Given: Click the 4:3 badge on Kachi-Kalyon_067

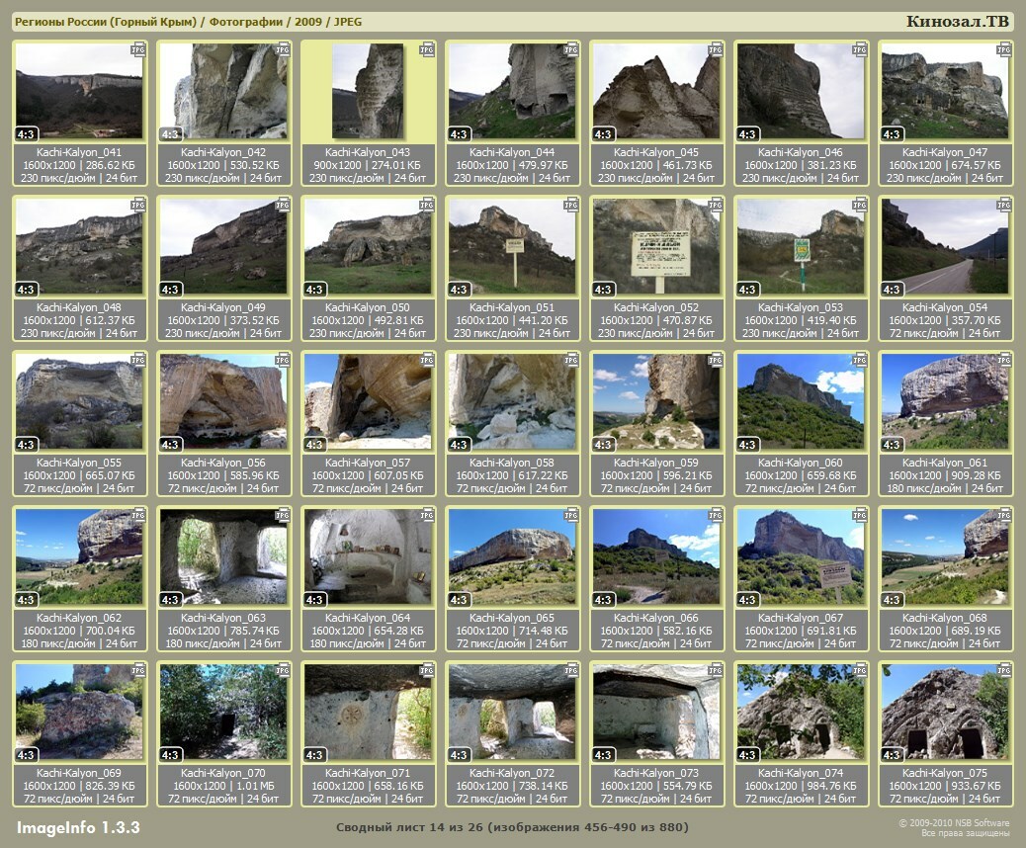Looking at the screenshot, I should pos(748,600).
